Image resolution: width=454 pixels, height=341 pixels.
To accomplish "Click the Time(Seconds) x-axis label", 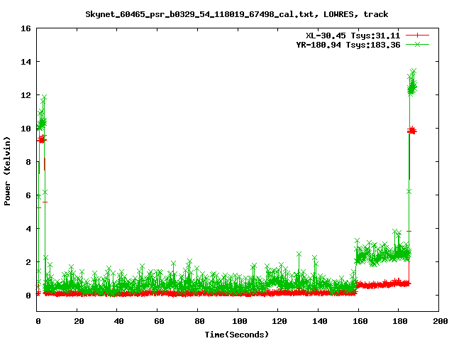I will pos(237,335).
